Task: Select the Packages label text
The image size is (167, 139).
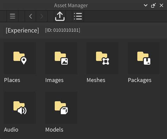Action: [140, 80]
